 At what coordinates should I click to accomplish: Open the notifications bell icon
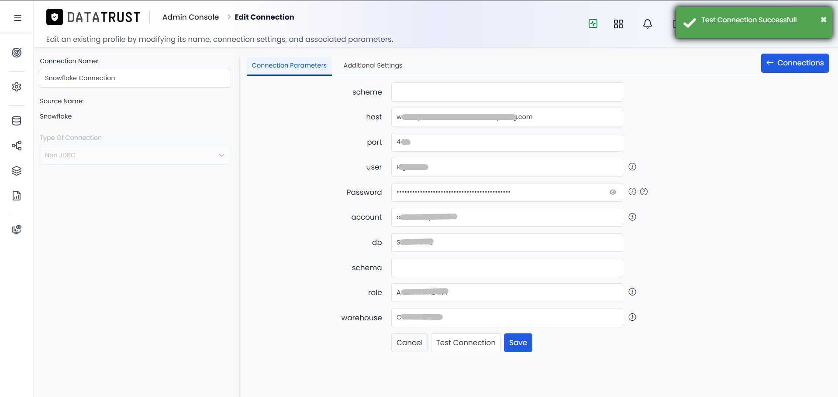click(x=648, y=24)
